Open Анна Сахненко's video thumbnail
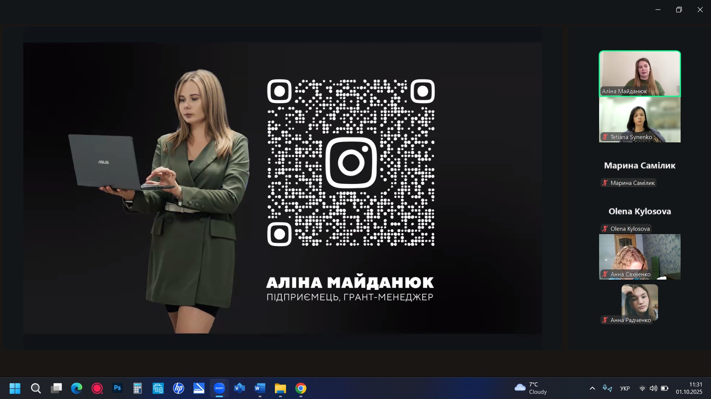 (639, 257)
